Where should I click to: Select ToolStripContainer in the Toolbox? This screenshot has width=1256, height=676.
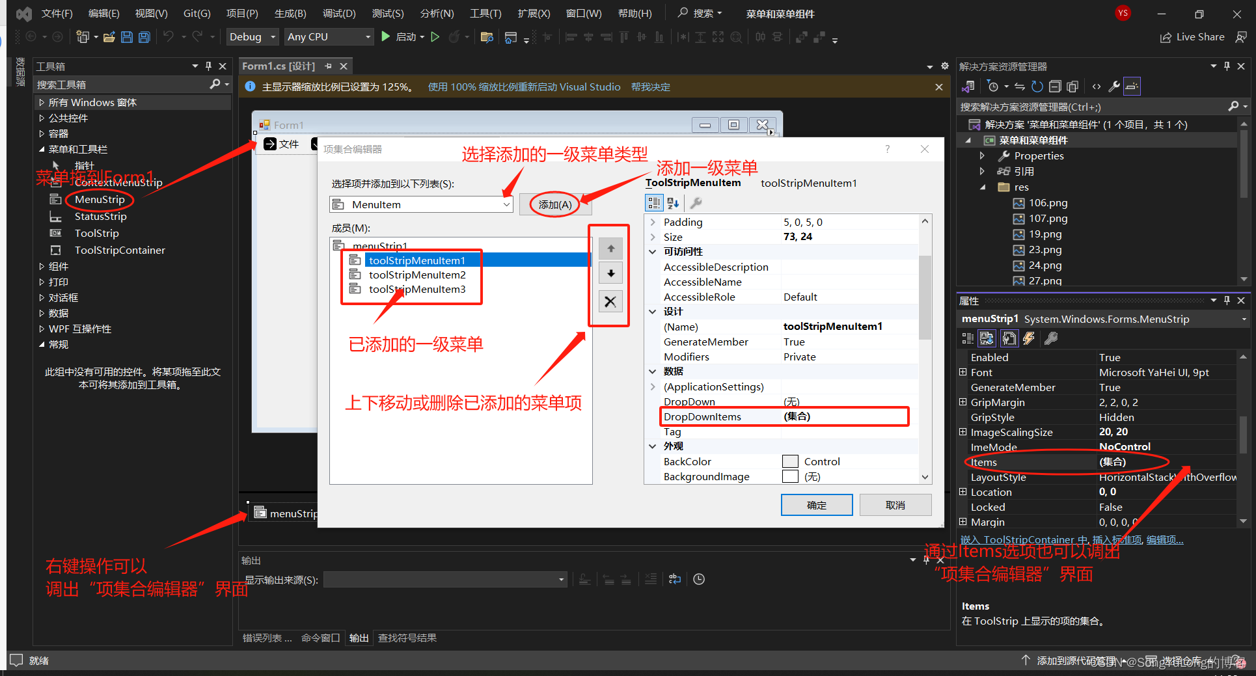[120, 250]
